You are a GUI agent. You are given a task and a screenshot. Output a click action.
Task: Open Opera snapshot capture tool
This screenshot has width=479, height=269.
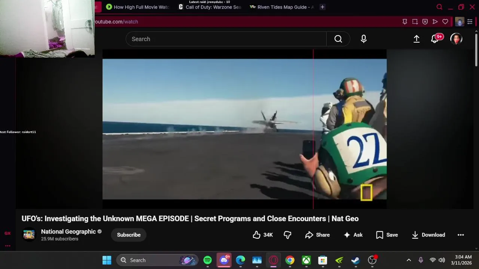point(415,22)
